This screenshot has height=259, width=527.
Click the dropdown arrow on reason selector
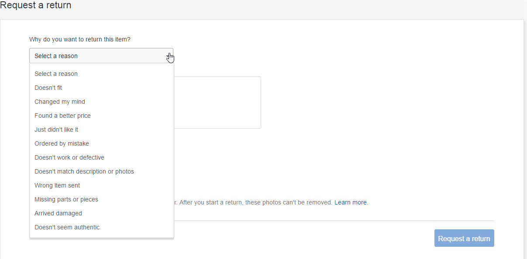(x=169, y=56)
